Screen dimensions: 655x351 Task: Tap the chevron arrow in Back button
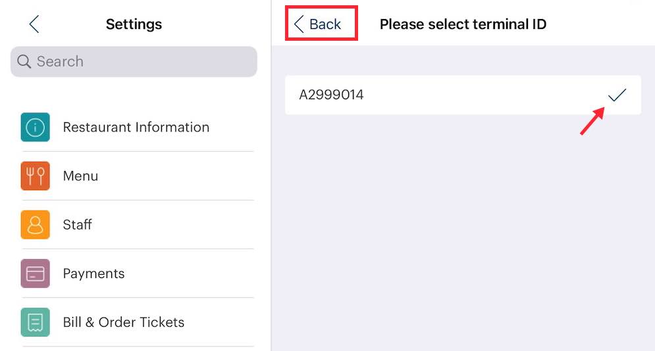pos(299,24)
